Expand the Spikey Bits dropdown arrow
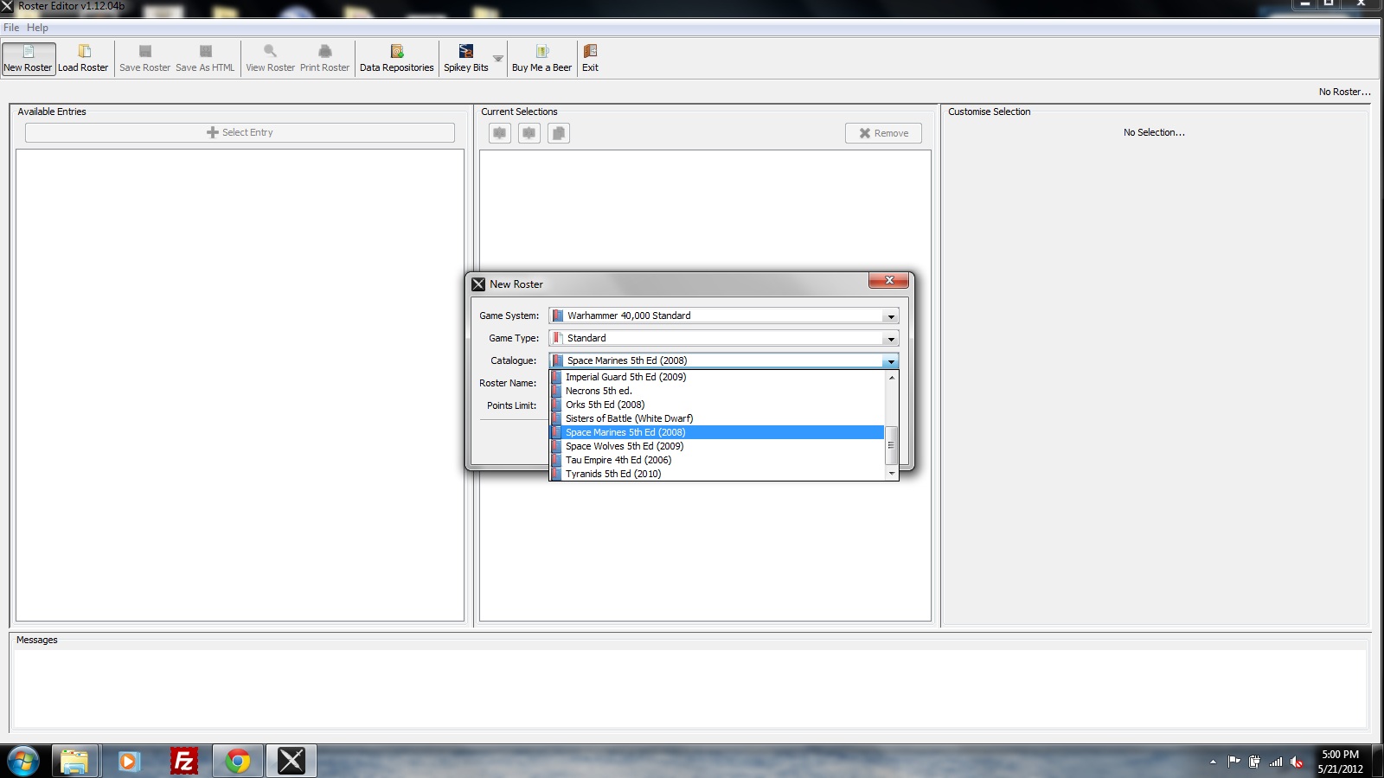 pyautogui.click(x=498, y=59)
